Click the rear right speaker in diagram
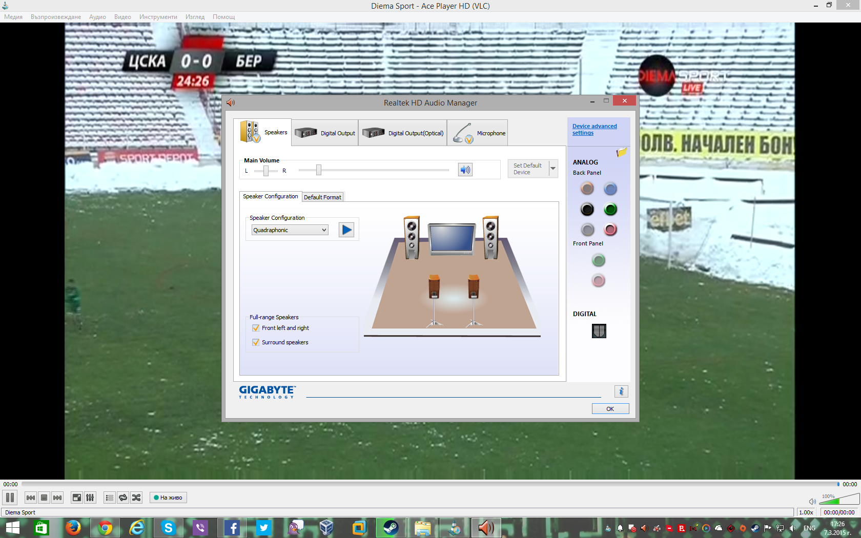861x538 pixels. point(474,301)
